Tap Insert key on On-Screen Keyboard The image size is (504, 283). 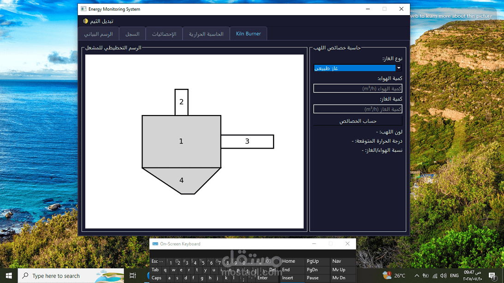click(x=292, y=278)
